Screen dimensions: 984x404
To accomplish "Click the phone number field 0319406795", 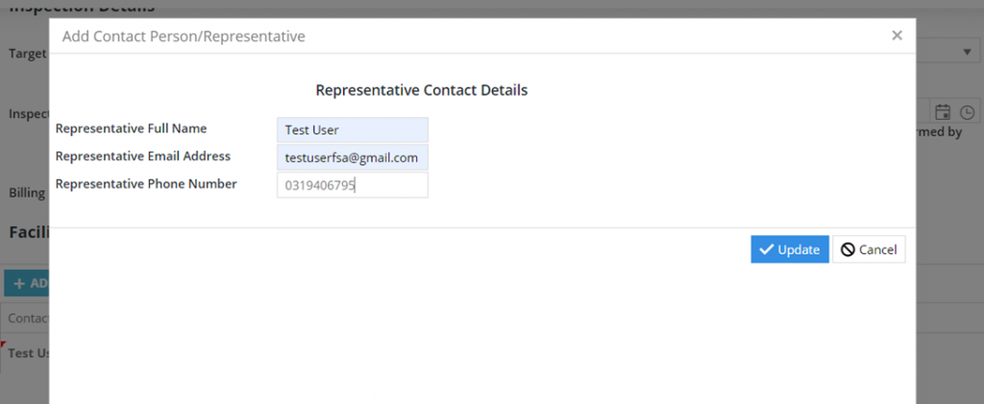I will click(353, 185).
